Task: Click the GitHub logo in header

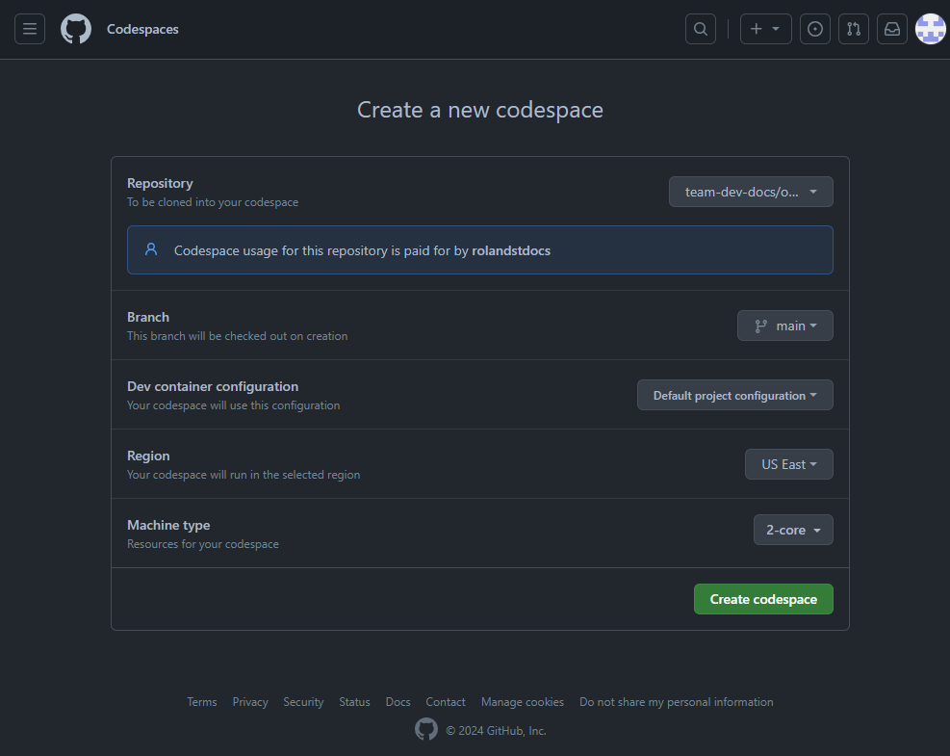Action: [76, 29]
